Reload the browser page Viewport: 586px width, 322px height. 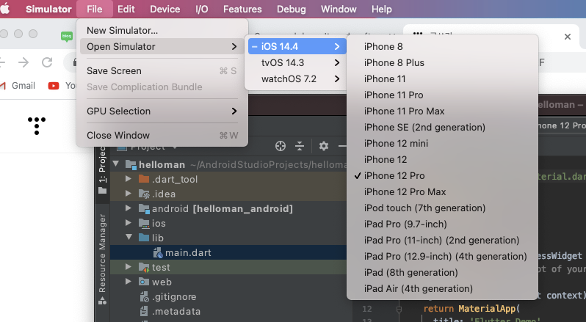47,62
